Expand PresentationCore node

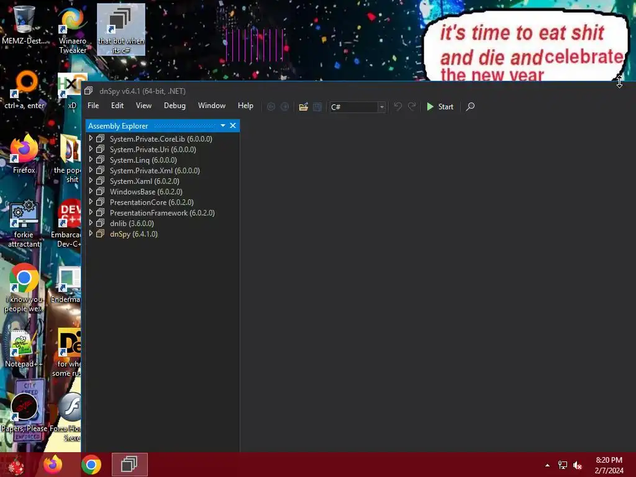pos(91,202)
